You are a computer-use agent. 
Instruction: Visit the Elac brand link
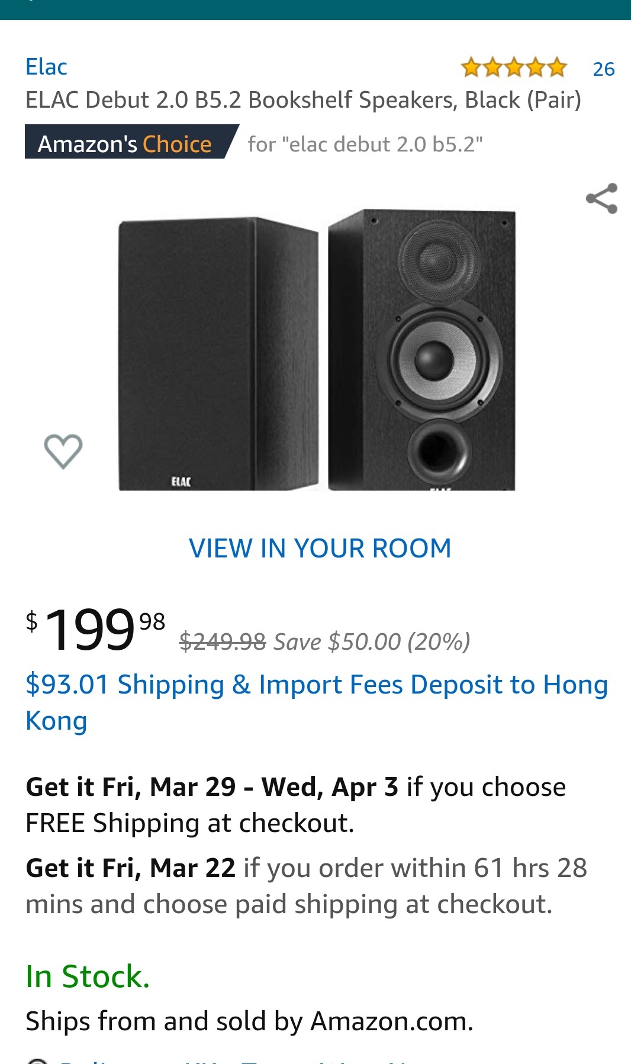[46, 67]
